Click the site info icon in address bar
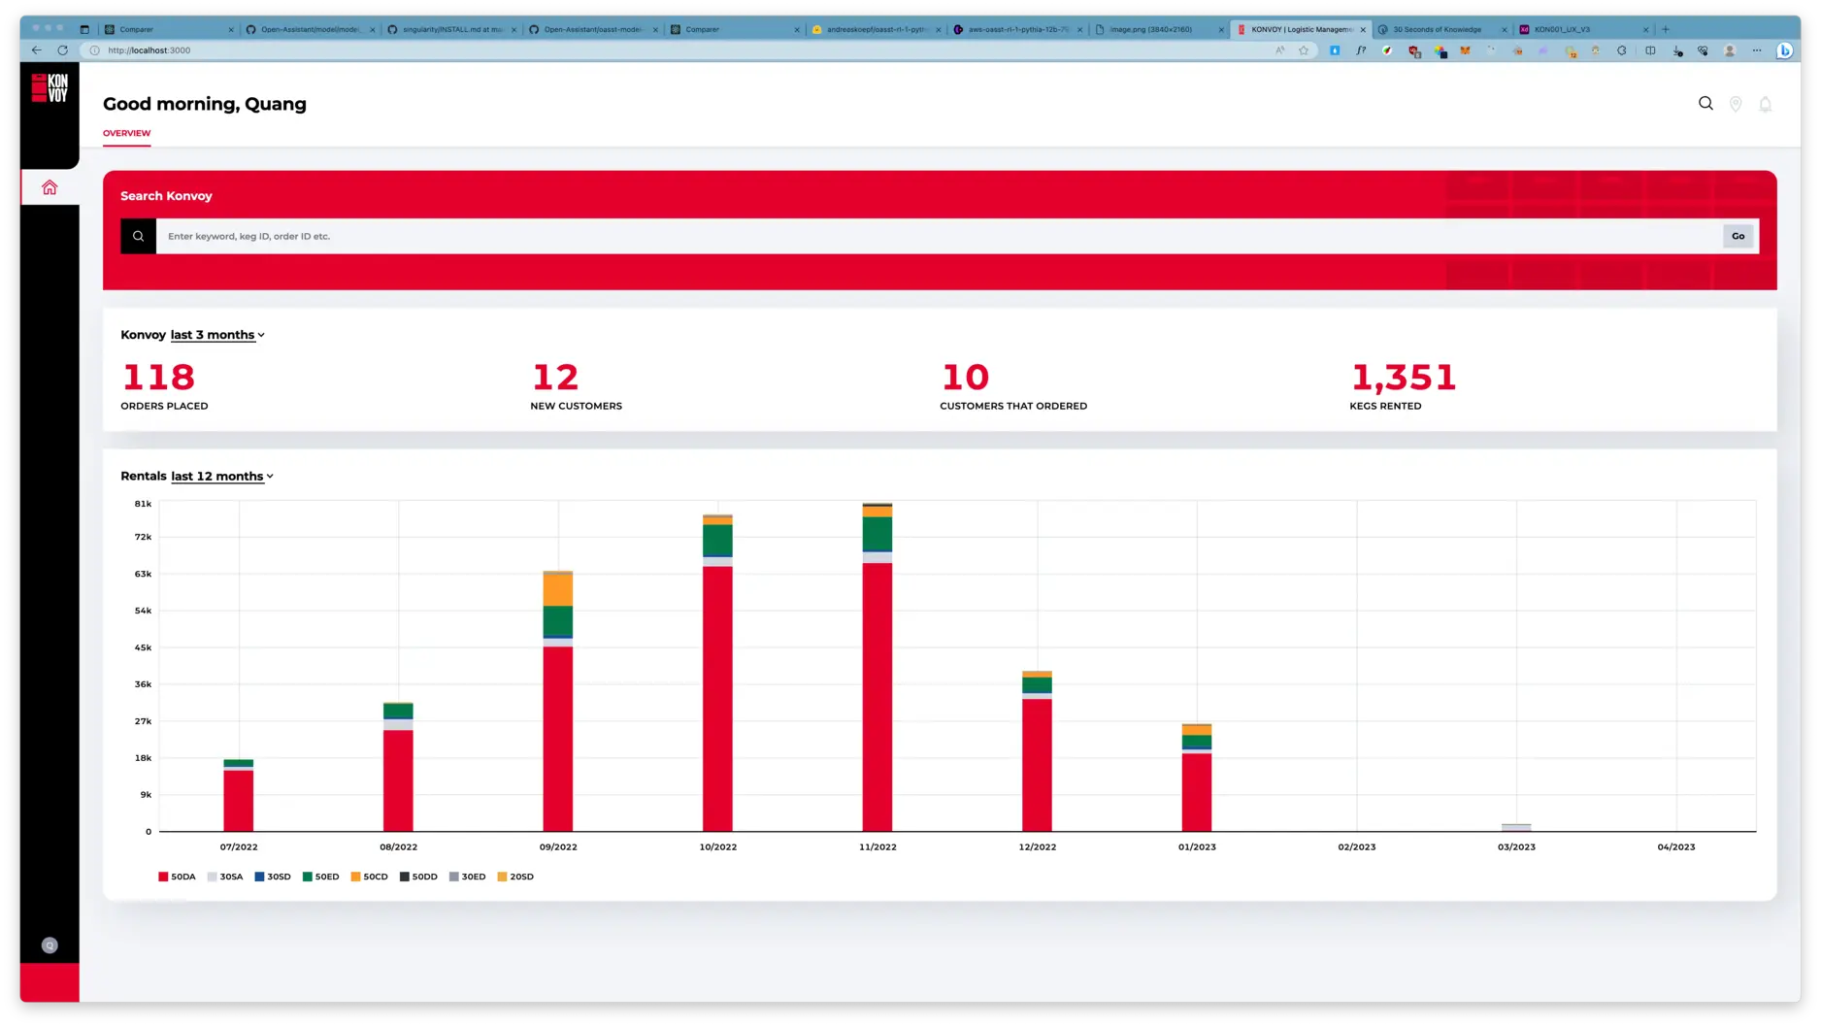The width and height of the screenshot is (1821, 1027). (95, 50)
